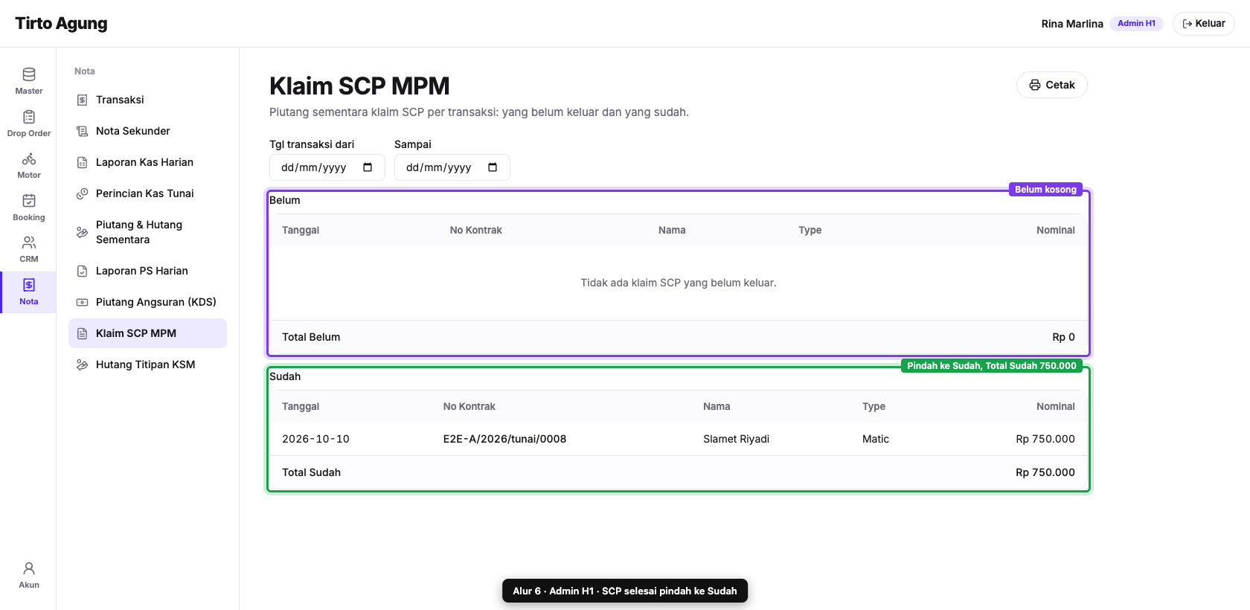This screenshot has width=1250, height=610.
Task: Click the Cetak print button
Action: [x=1052, y=85]
